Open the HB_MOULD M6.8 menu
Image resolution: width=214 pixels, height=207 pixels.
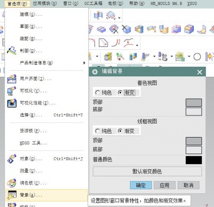tap(166, 3)
